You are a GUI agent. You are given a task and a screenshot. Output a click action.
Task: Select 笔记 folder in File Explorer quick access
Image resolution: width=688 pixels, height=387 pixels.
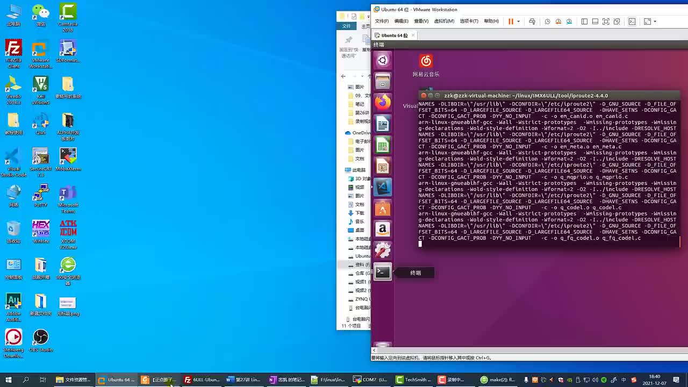tap(356, 104)
